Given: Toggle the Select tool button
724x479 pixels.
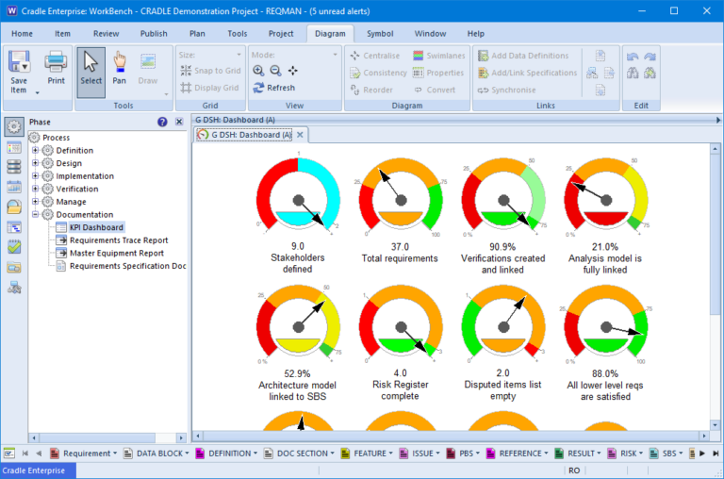Looking at the screenshot, I should pyautogui.click(x=90, y=69).
